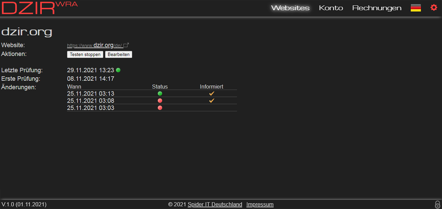
Task: Click green status dot for 25.11.2021 03:13
Action: (x=160, y=93)
